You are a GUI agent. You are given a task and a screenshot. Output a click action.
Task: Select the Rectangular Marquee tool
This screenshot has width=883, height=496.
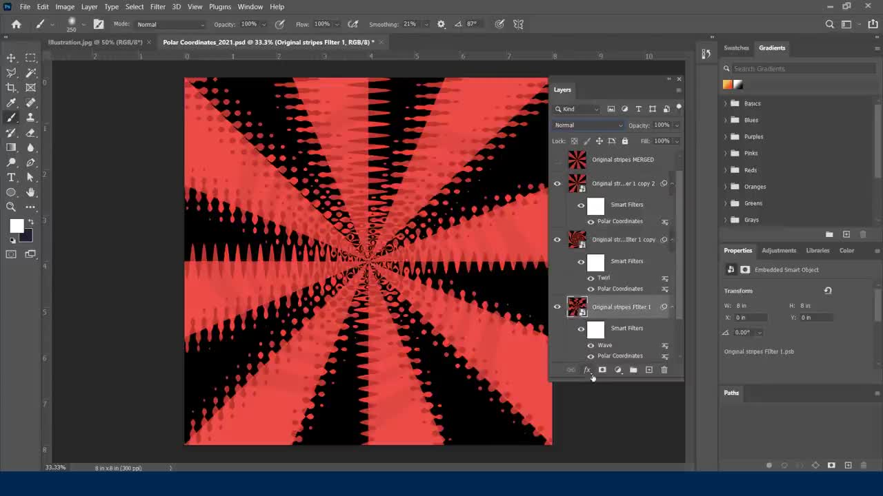coord(30,58)
